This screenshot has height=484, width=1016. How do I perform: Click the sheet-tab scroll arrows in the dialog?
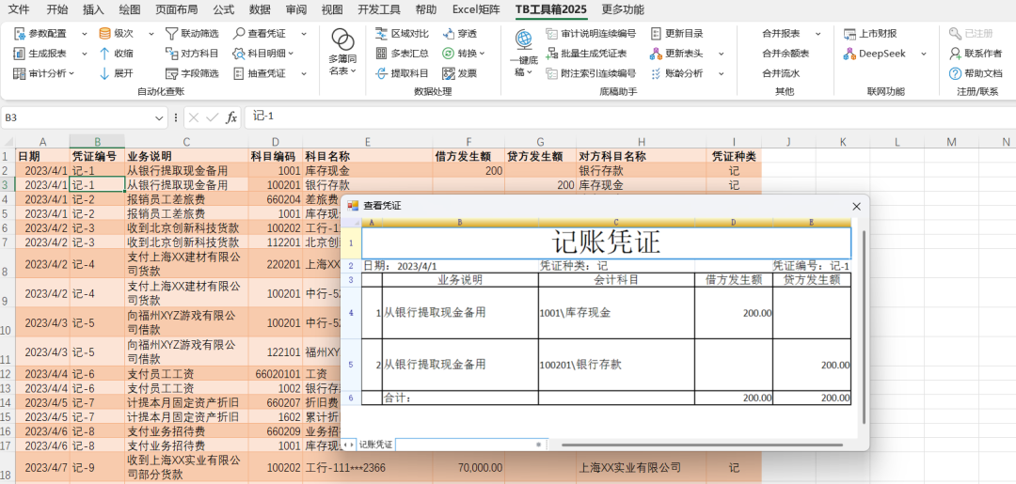[349, 445]
